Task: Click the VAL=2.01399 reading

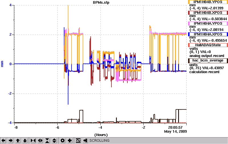Action: 212,8
